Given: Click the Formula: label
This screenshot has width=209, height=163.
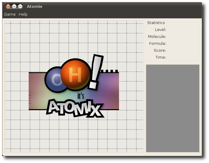Looking at the screenshot, I should pos(158,43).
